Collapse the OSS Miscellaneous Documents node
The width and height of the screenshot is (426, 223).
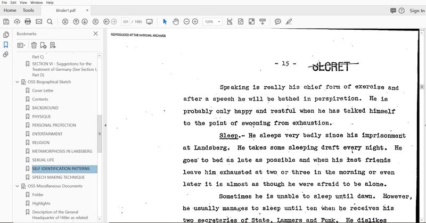coord(18,186)
